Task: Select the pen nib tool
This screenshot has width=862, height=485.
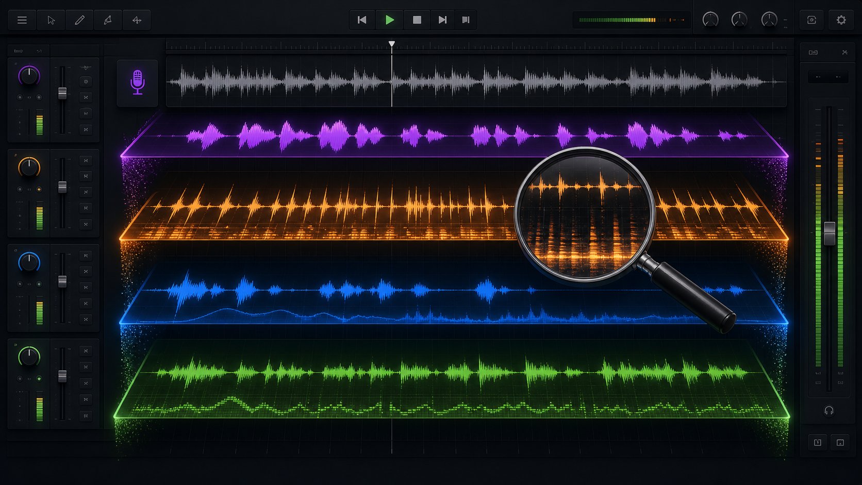Action: click(108, 20)
